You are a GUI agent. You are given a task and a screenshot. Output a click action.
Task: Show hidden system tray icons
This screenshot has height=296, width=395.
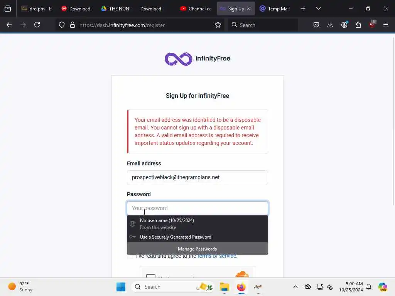(x=295, y=287)
